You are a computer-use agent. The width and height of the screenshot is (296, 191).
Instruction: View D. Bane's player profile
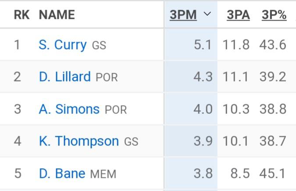coord(62,173)
